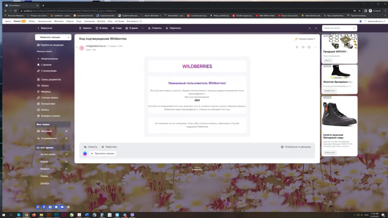
Task: Filter by Заказы category
Action: click(43, 85)
